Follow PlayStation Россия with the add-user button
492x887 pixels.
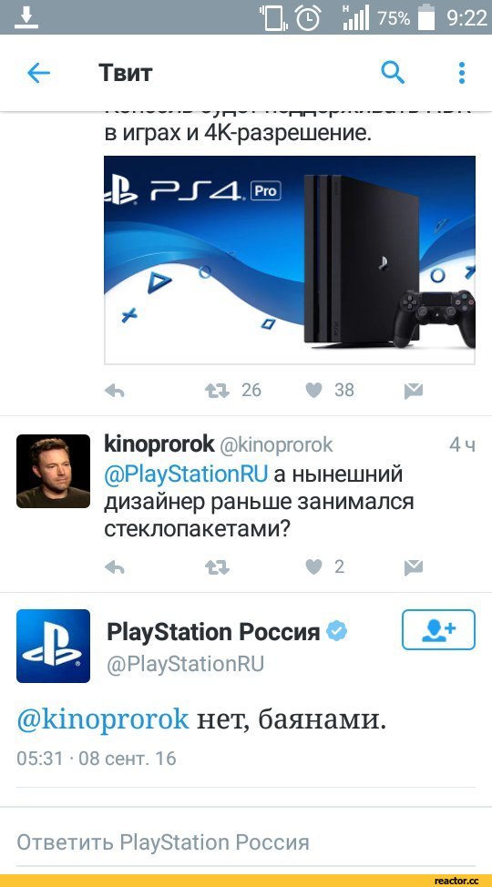coord(438,629)
